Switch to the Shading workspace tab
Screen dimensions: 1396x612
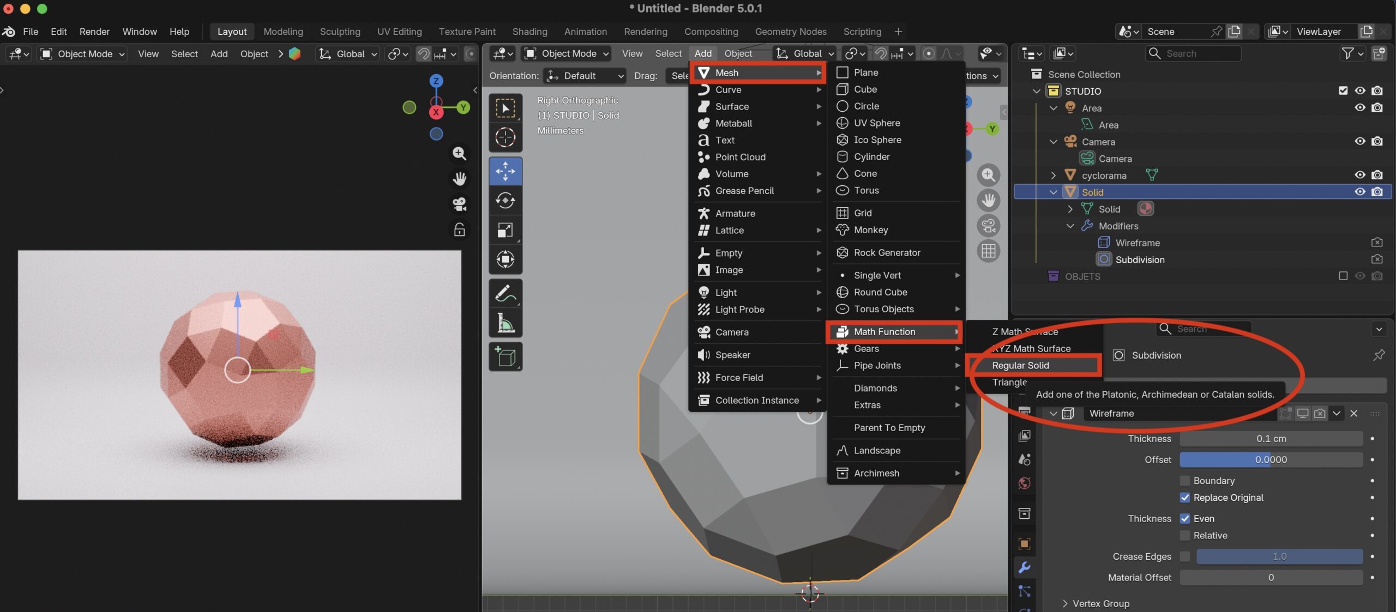click(529, 32)
